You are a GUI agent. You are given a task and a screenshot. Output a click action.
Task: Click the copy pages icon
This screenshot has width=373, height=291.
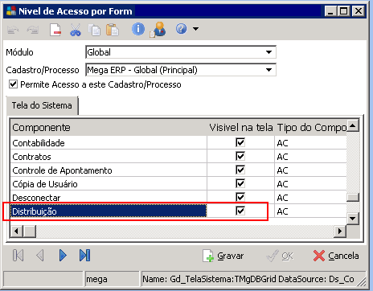[94, 30]
